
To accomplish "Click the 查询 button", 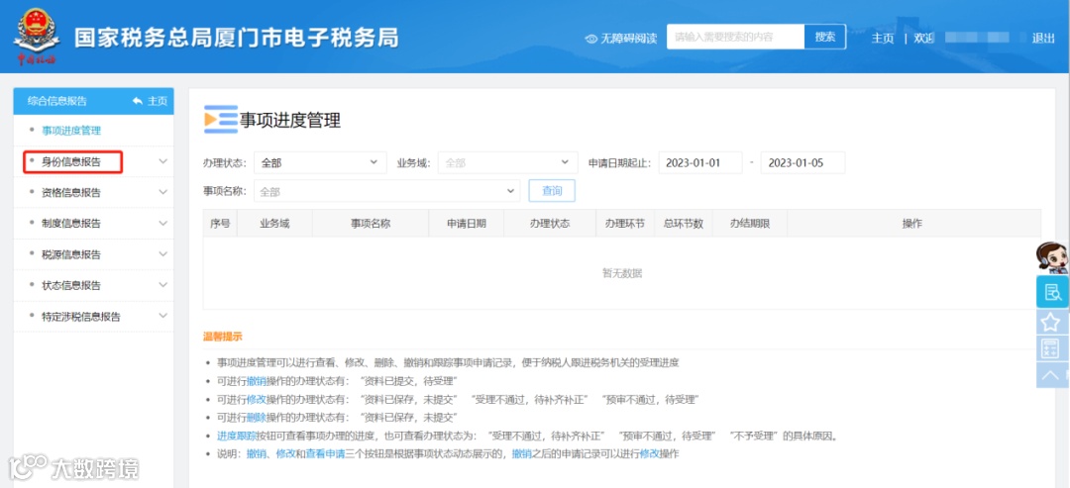I will (x=552, y=191).
